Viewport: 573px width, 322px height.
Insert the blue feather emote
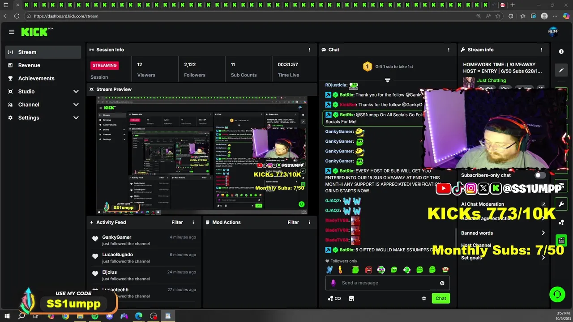pos(329,270)
